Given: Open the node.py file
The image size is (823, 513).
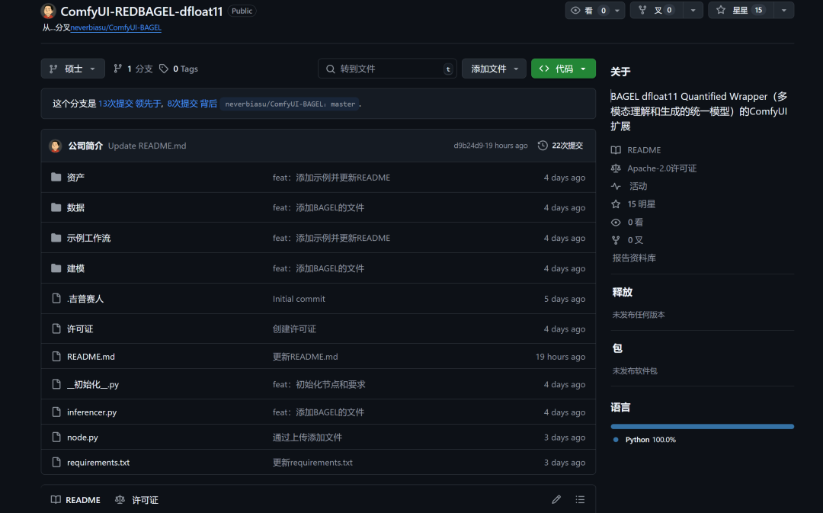Looking at the screenshot, I should (x=82, y=438).
